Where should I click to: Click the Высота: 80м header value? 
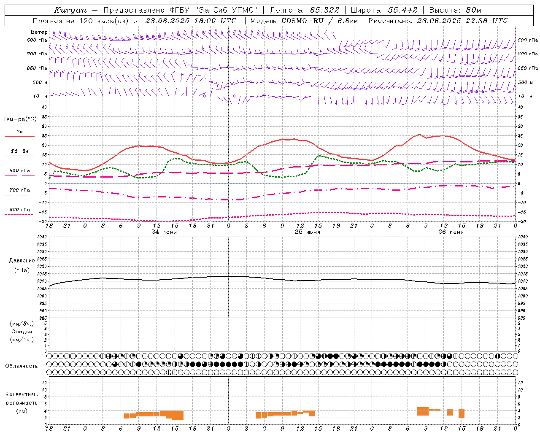[x=455, y=10]
